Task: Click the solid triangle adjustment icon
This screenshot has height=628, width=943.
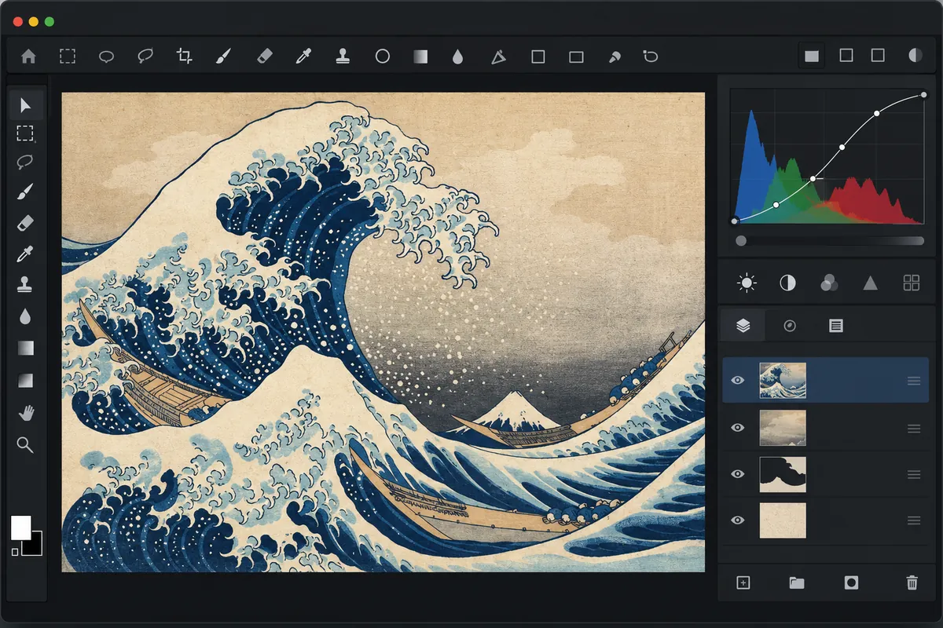Action: pyautogui.click(x=870, y=283)
